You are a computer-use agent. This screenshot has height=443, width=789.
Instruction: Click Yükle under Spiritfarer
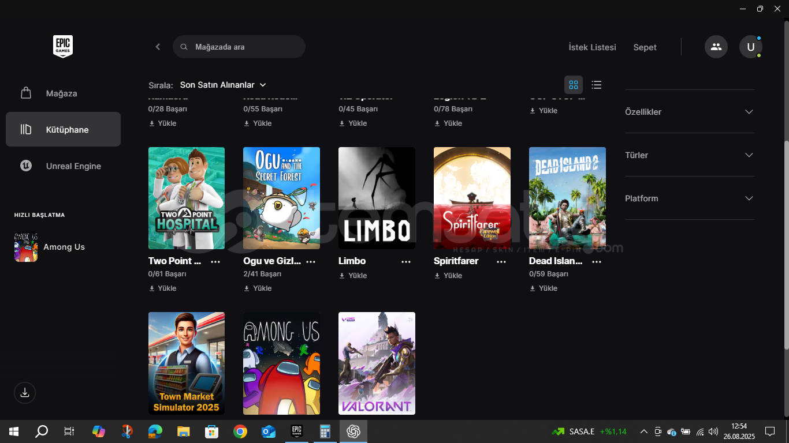448,276
